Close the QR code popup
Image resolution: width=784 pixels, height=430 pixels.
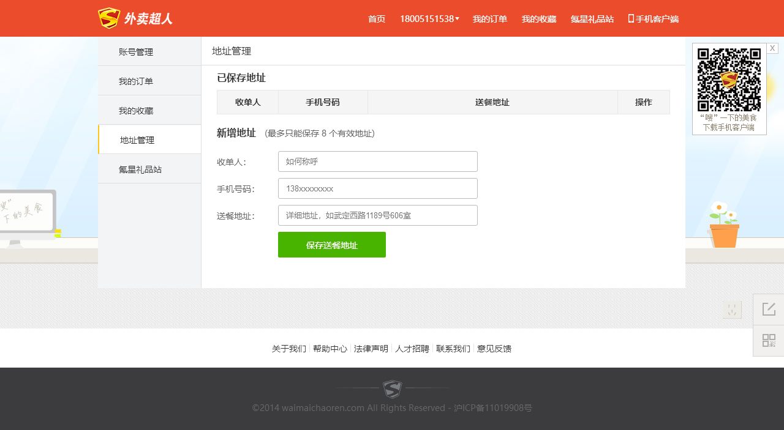click(x=772, y=48)
